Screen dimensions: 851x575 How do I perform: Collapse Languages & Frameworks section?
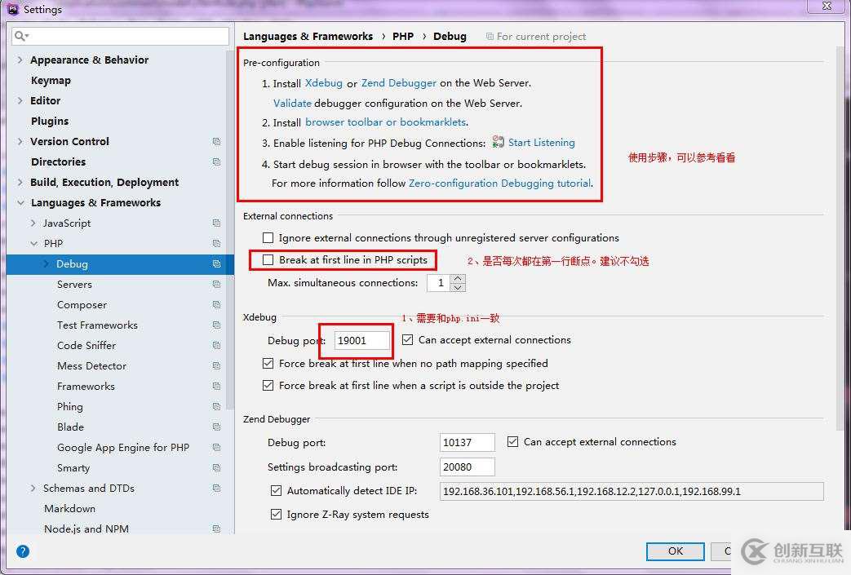20,202
